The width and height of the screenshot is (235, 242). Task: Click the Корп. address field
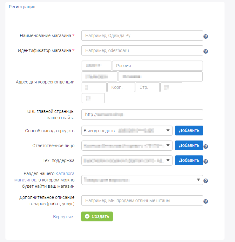(x=121, y=87)
